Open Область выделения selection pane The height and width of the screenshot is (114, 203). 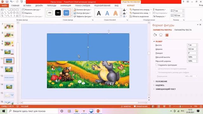tap(139, 16)
